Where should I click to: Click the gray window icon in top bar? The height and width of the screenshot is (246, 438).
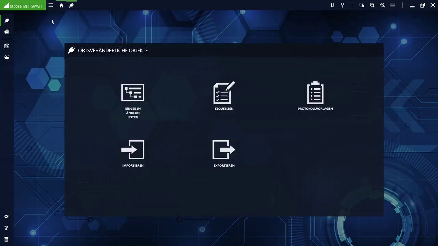(x=393, y=5)
